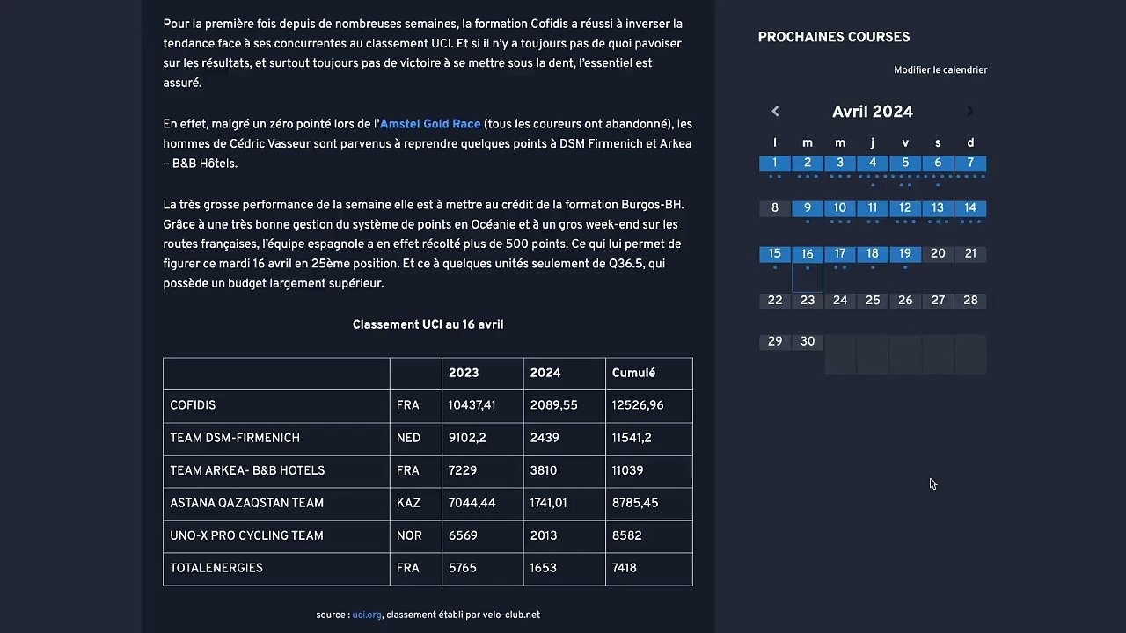Viewport: 1126px width, 633px height.
Task: Select April 23 in the calendar
Action: 808,301
